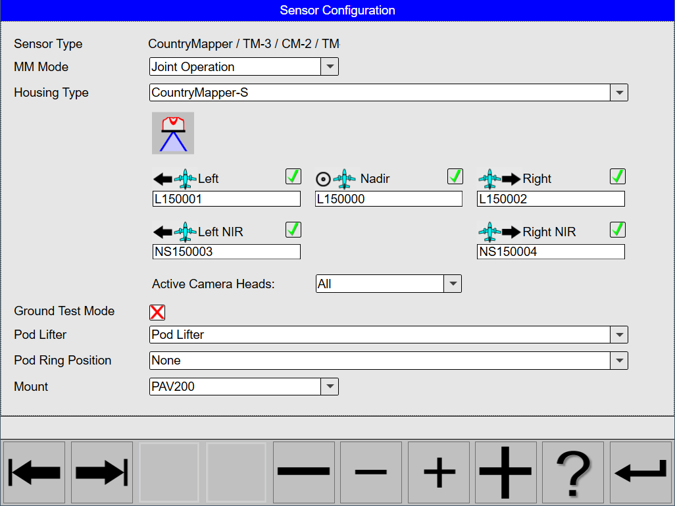This screenshot has width=675, height=506.
Task: Click the small minus icon on the toolbar
Action: 370,472
